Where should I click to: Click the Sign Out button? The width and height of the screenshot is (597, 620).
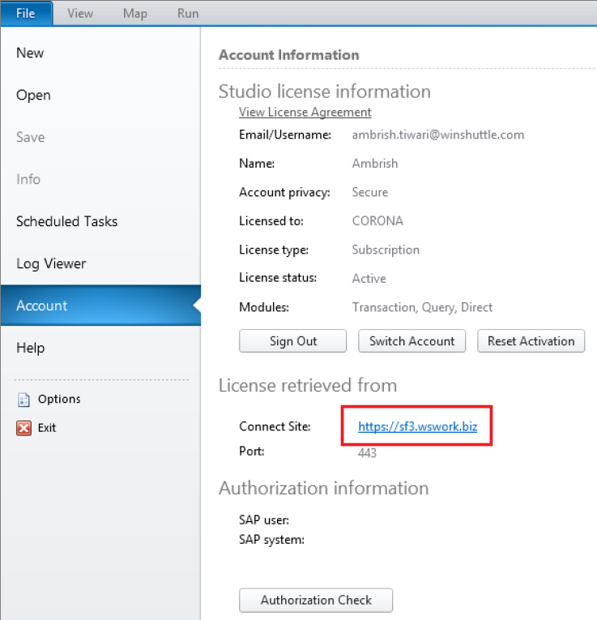pos(292,341)
